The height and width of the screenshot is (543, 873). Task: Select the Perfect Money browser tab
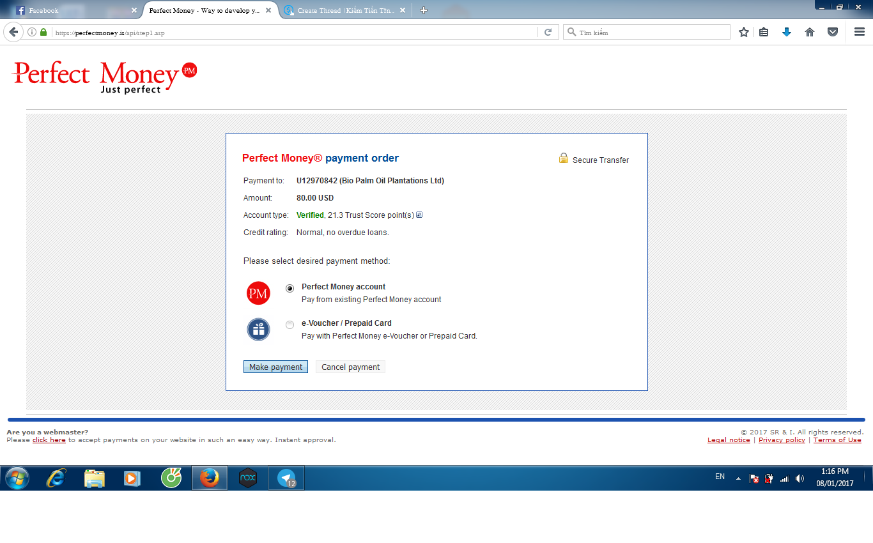click(211, 10)
